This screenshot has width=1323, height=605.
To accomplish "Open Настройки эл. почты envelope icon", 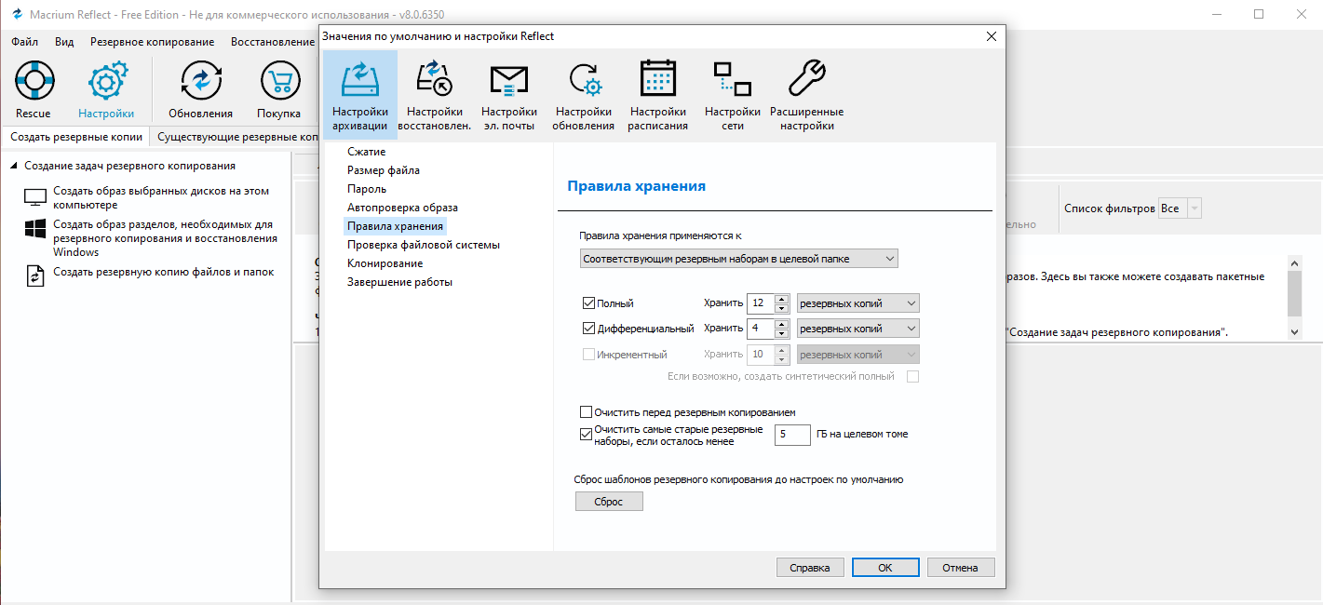I will coord(509,79).
